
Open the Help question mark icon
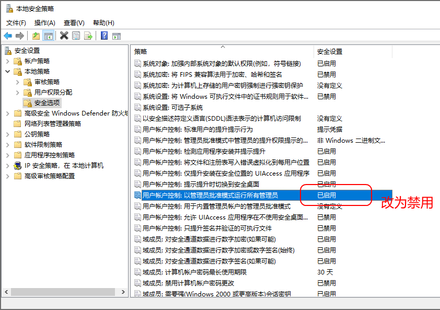click(x=104, y=36)
